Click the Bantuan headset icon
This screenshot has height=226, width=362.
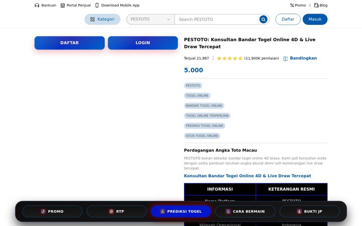click(37, 6)
